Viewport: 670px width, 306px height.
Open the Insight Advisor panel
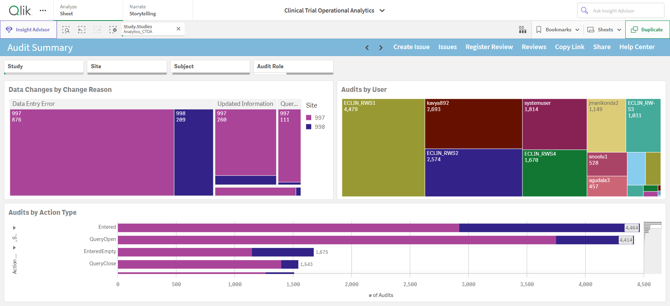point(29,30)
